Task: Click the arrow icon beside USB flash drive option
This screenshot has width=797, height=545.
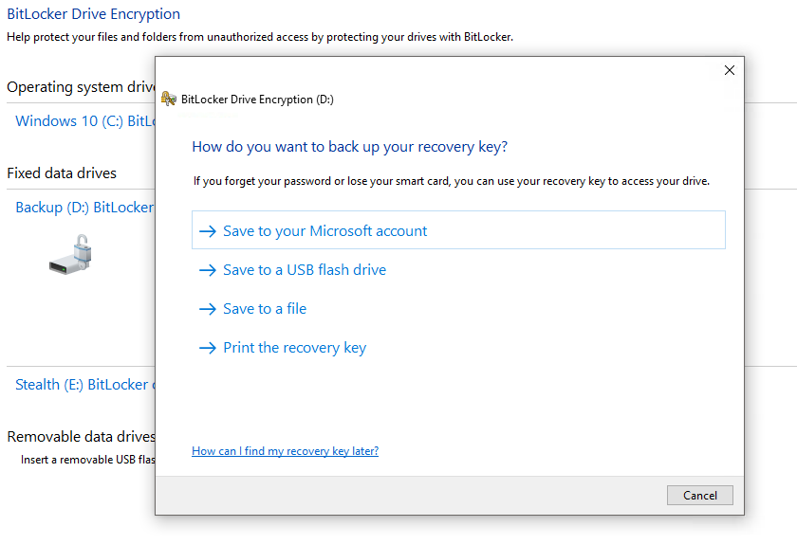Action: pyautogui.click(x=208, y=270)
